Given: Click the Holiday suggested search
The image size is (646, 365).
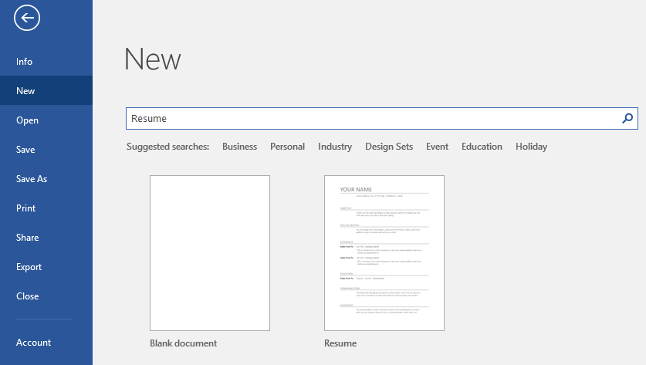Looking at the screenshot, I should click(531, 147).
